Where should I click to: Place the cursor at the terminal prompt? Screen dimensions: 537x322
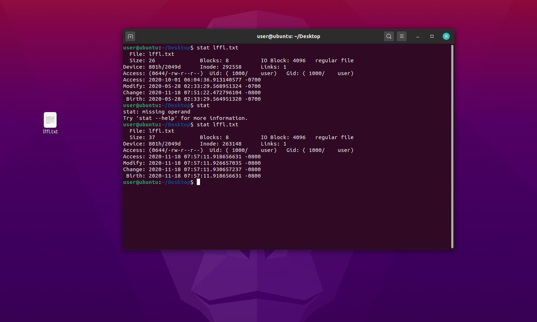(x=199, y=182)
